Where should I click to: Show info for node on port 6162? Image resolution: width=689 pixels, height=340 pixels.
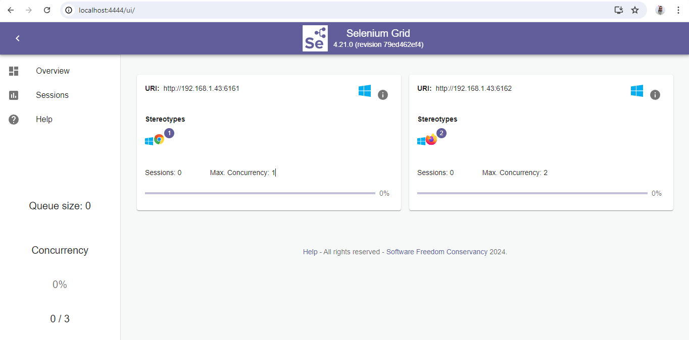[655, 95]
